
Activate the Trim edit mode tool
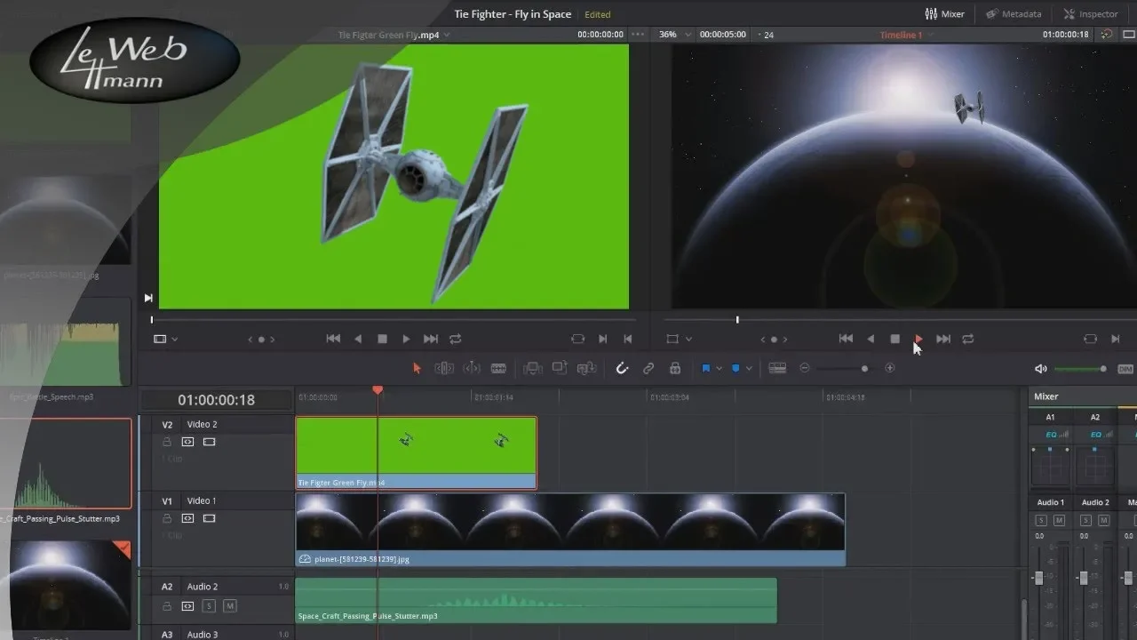pos(444,368)
